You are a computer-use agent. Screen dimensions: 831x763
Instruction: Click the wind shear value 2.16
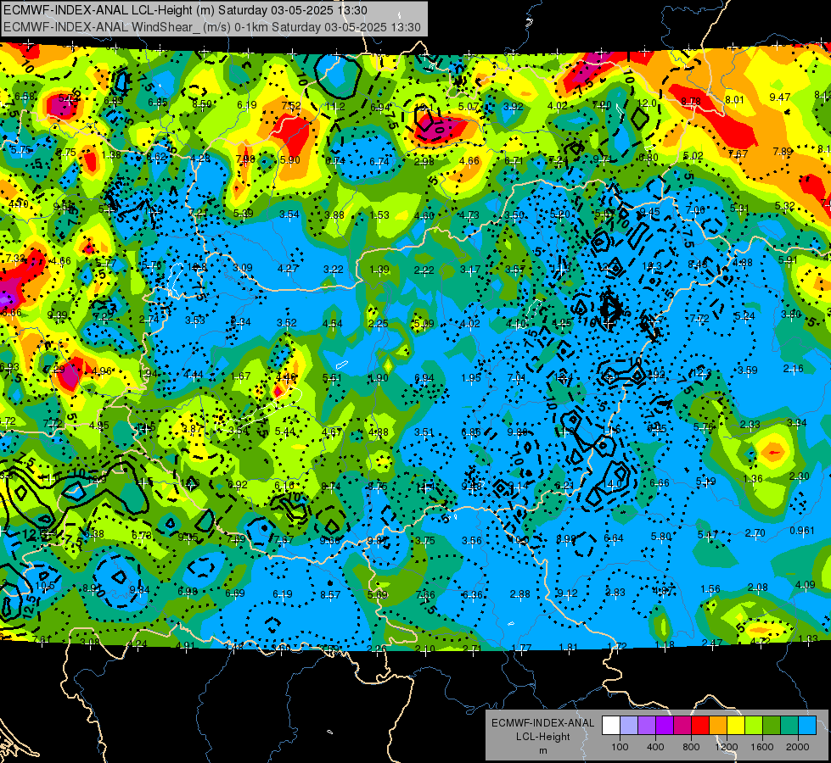[x=794, y=369]
